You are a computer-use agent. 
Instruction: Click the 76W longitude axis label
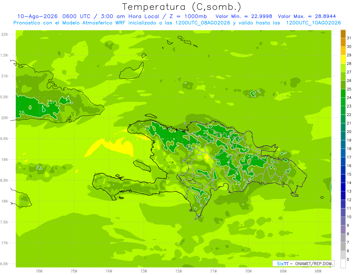point(39,271)
